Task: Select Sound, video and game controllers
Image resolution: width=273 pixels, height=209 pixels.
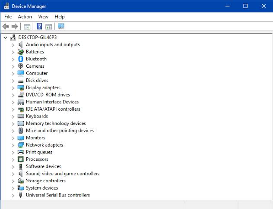Action: click(63, 174)
